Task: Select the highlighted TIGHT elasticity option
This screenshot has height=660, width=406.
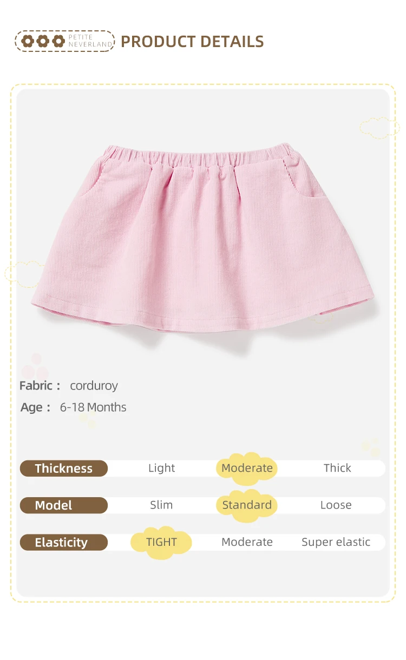Action: tap(161, 542)
